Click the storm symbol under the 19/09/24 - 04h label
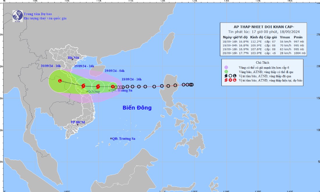 [x=98, y=86]
